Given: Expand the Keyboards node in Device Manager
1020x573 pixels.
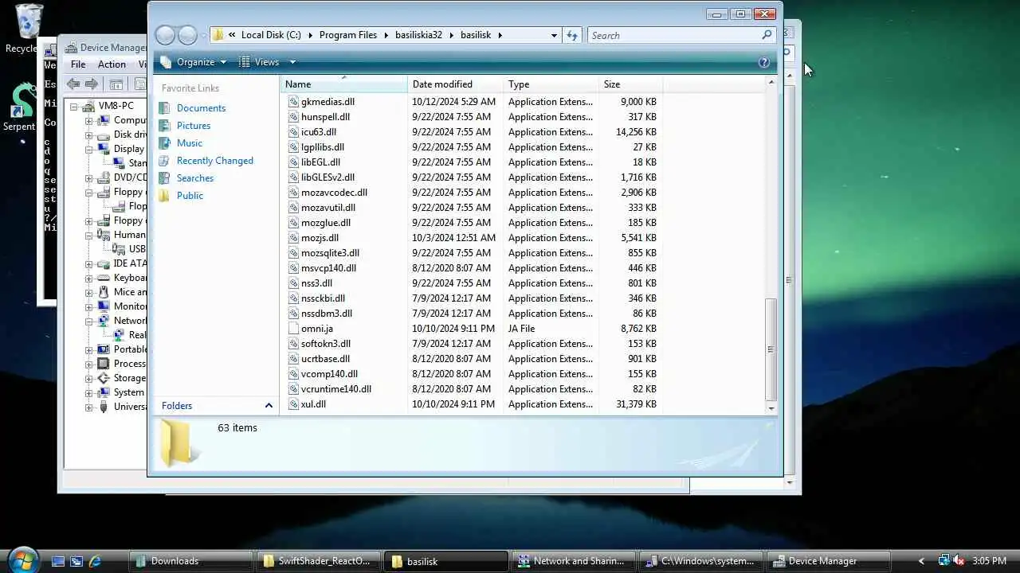Looking at the screenshot, I should [x=90, y=278].
